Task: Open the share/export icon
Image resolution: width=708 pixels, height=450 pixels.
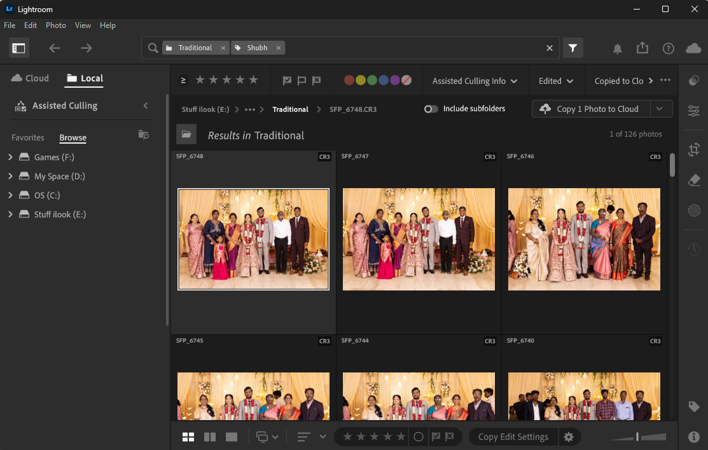Action: (642, 48)
